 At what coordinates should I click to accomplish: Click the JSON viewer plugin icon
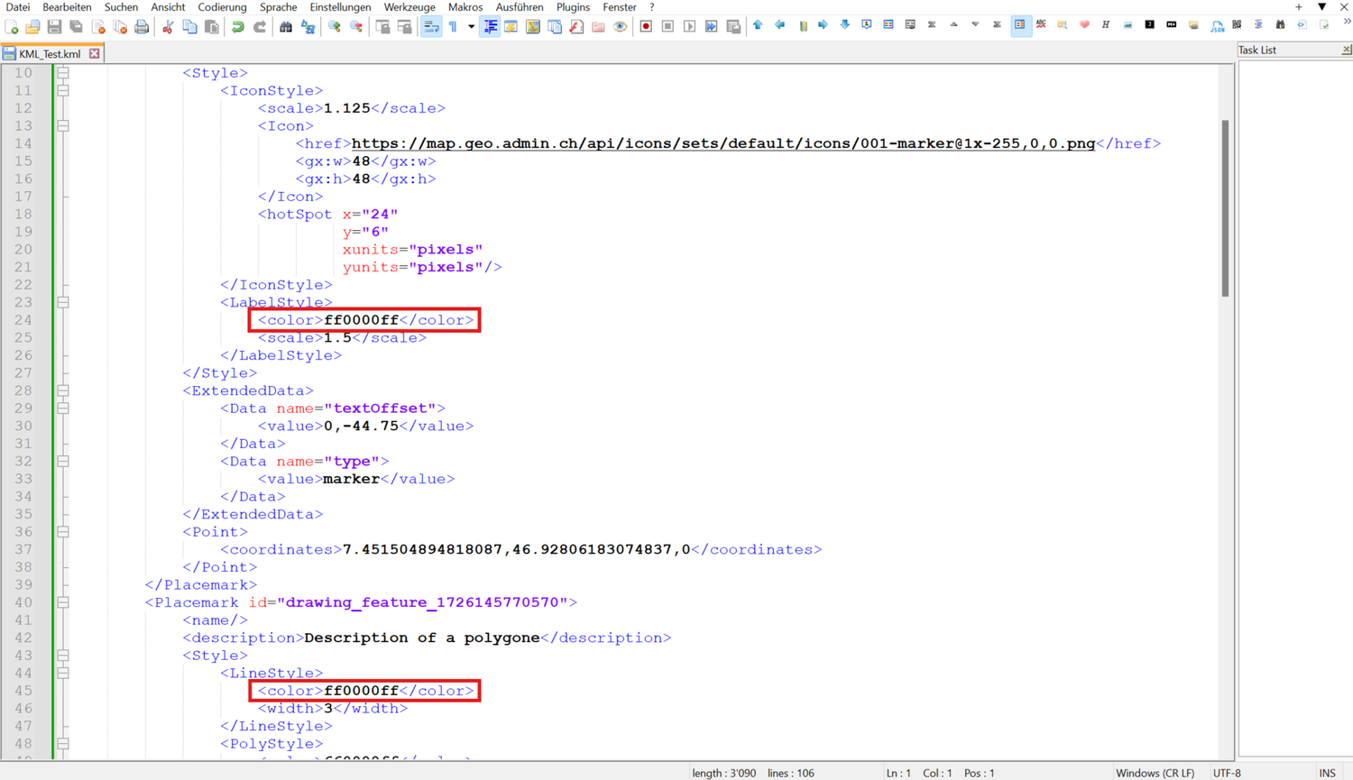1217,26
